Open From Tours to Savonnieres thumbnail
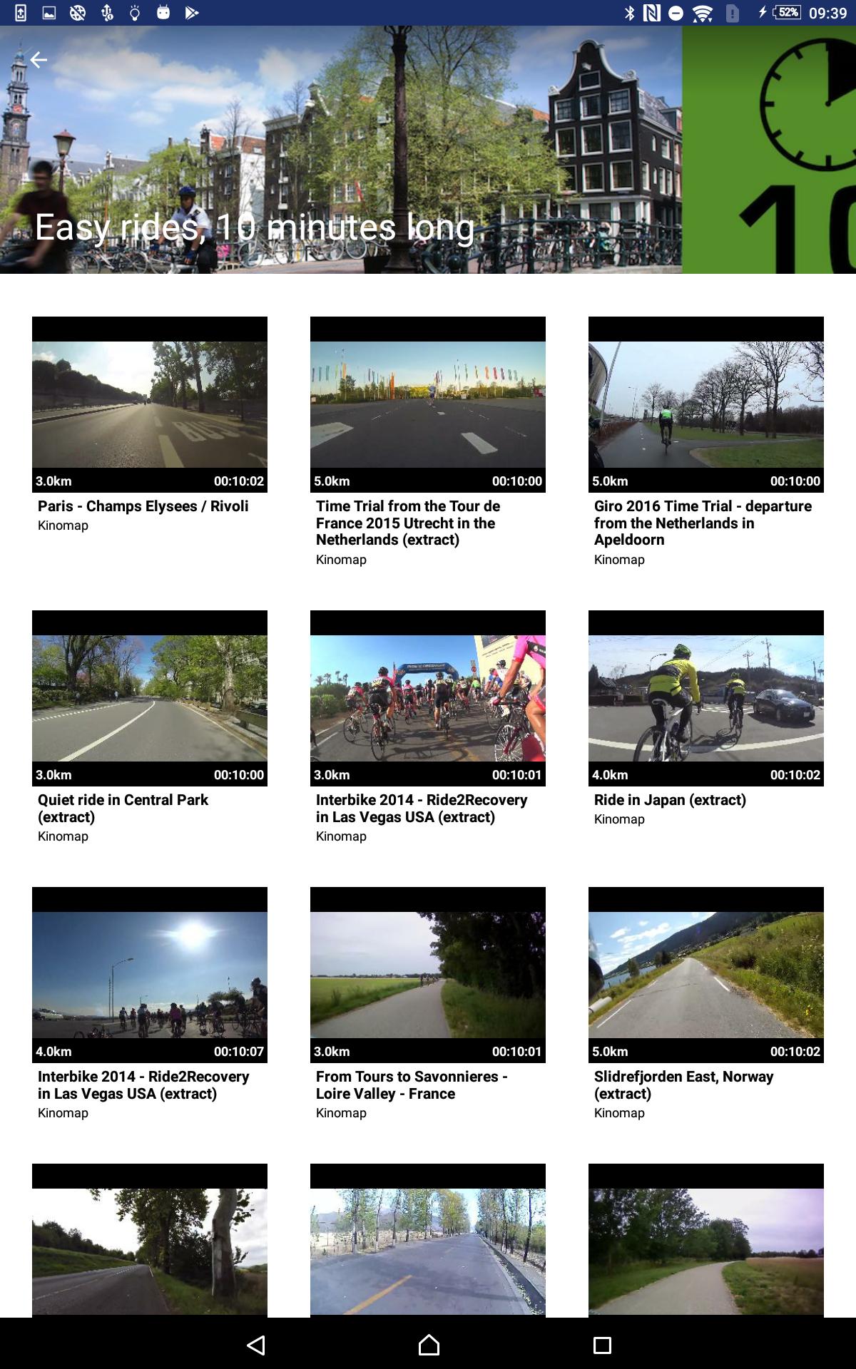 (x=428, y=975)
